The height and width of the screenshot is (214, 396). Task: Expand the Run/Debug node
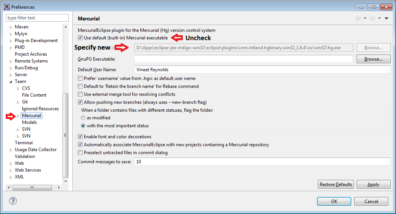pyautogui.click(x=11, y=68)
